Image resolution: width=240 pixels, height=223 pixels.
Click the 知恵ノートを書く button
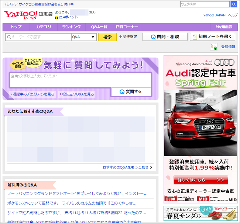point(212,37)
